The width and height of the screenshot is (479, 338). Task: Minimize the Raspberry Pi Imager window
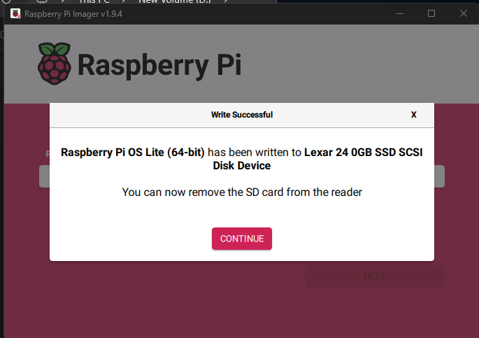coord(400,14)
